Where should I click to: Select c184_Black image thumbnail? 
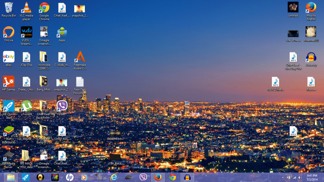115,159
